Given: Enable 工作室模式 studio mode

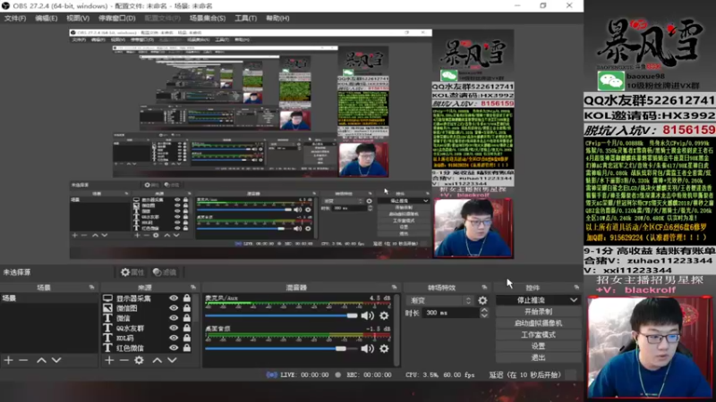Looking at the screenshot, I should 538,334.
